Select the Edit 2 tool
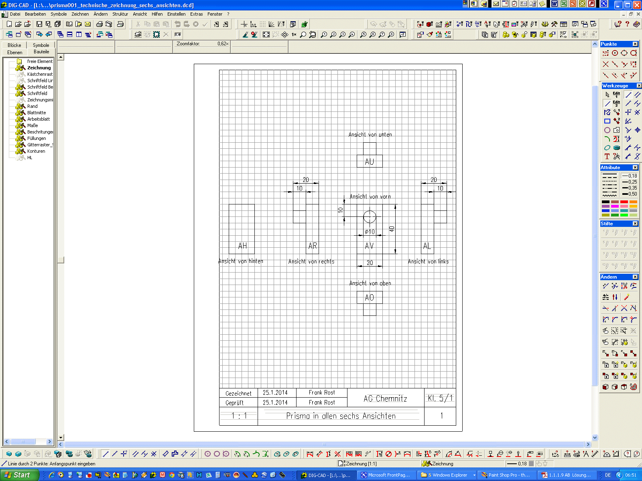642x481 pixels. [x=617, y=103]
